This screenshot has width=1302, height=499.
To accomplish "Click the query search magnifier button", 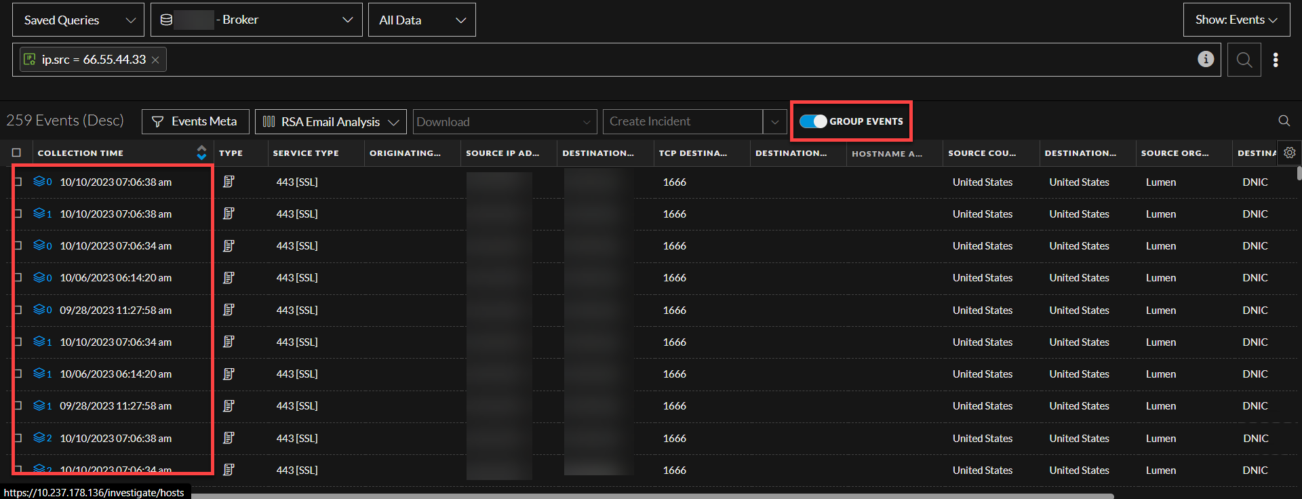I will pos(1244,60).
